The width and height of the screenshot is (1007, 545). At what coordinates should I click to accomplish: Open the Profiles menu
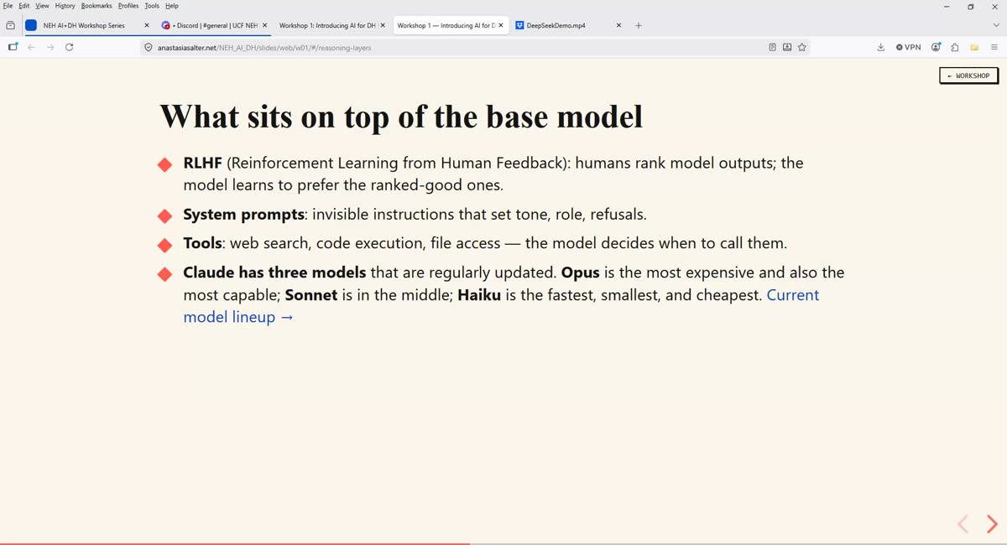tap(128, 6)
